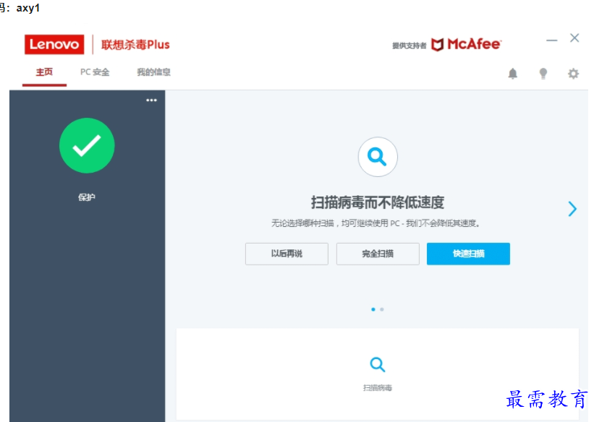Select the second carousel page dot

pos(382,309)
